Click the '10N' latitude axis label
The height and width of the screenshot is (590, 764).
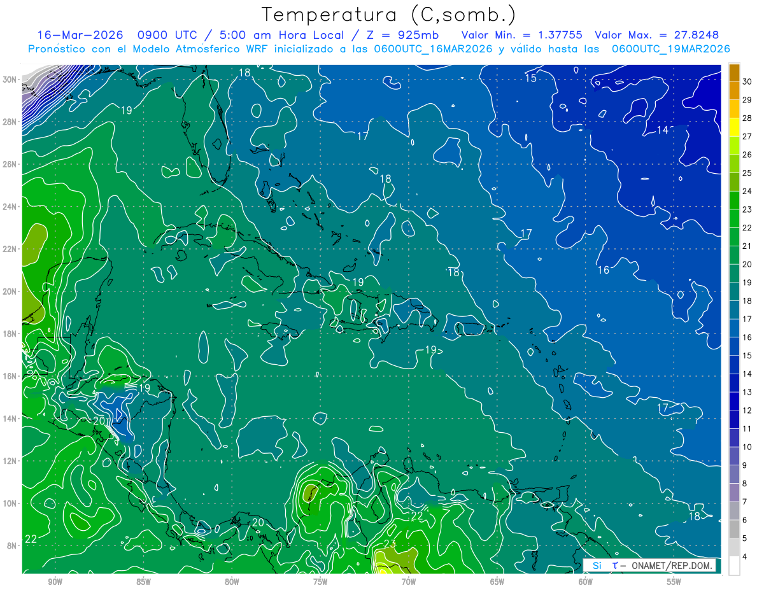pos(11,503)
